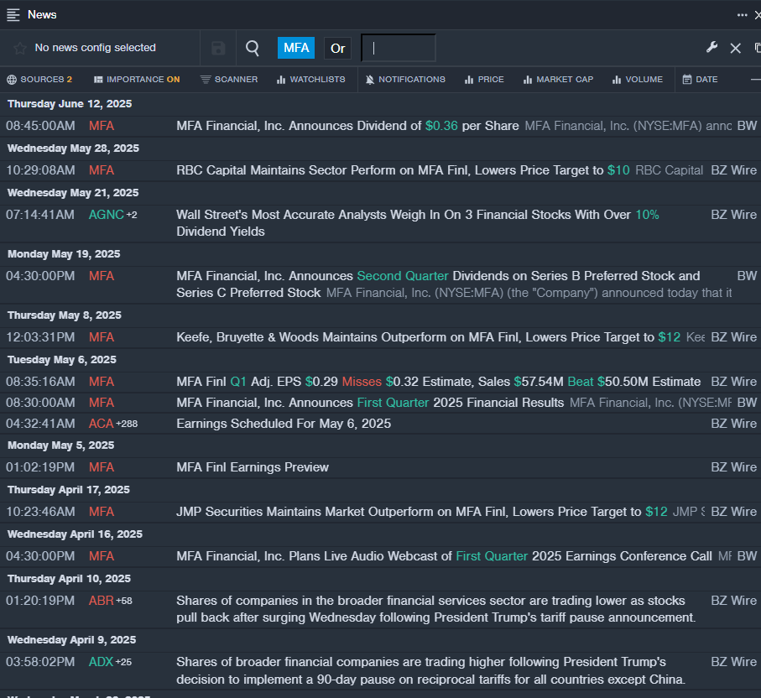Viewport: 761px width, 698px height.
Task: Click the Sources globe icon
Action: (12, 80)
